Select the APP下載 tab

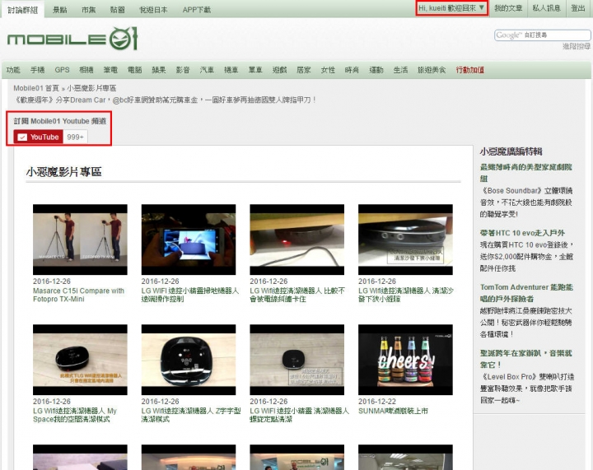(x=197, y=10)
